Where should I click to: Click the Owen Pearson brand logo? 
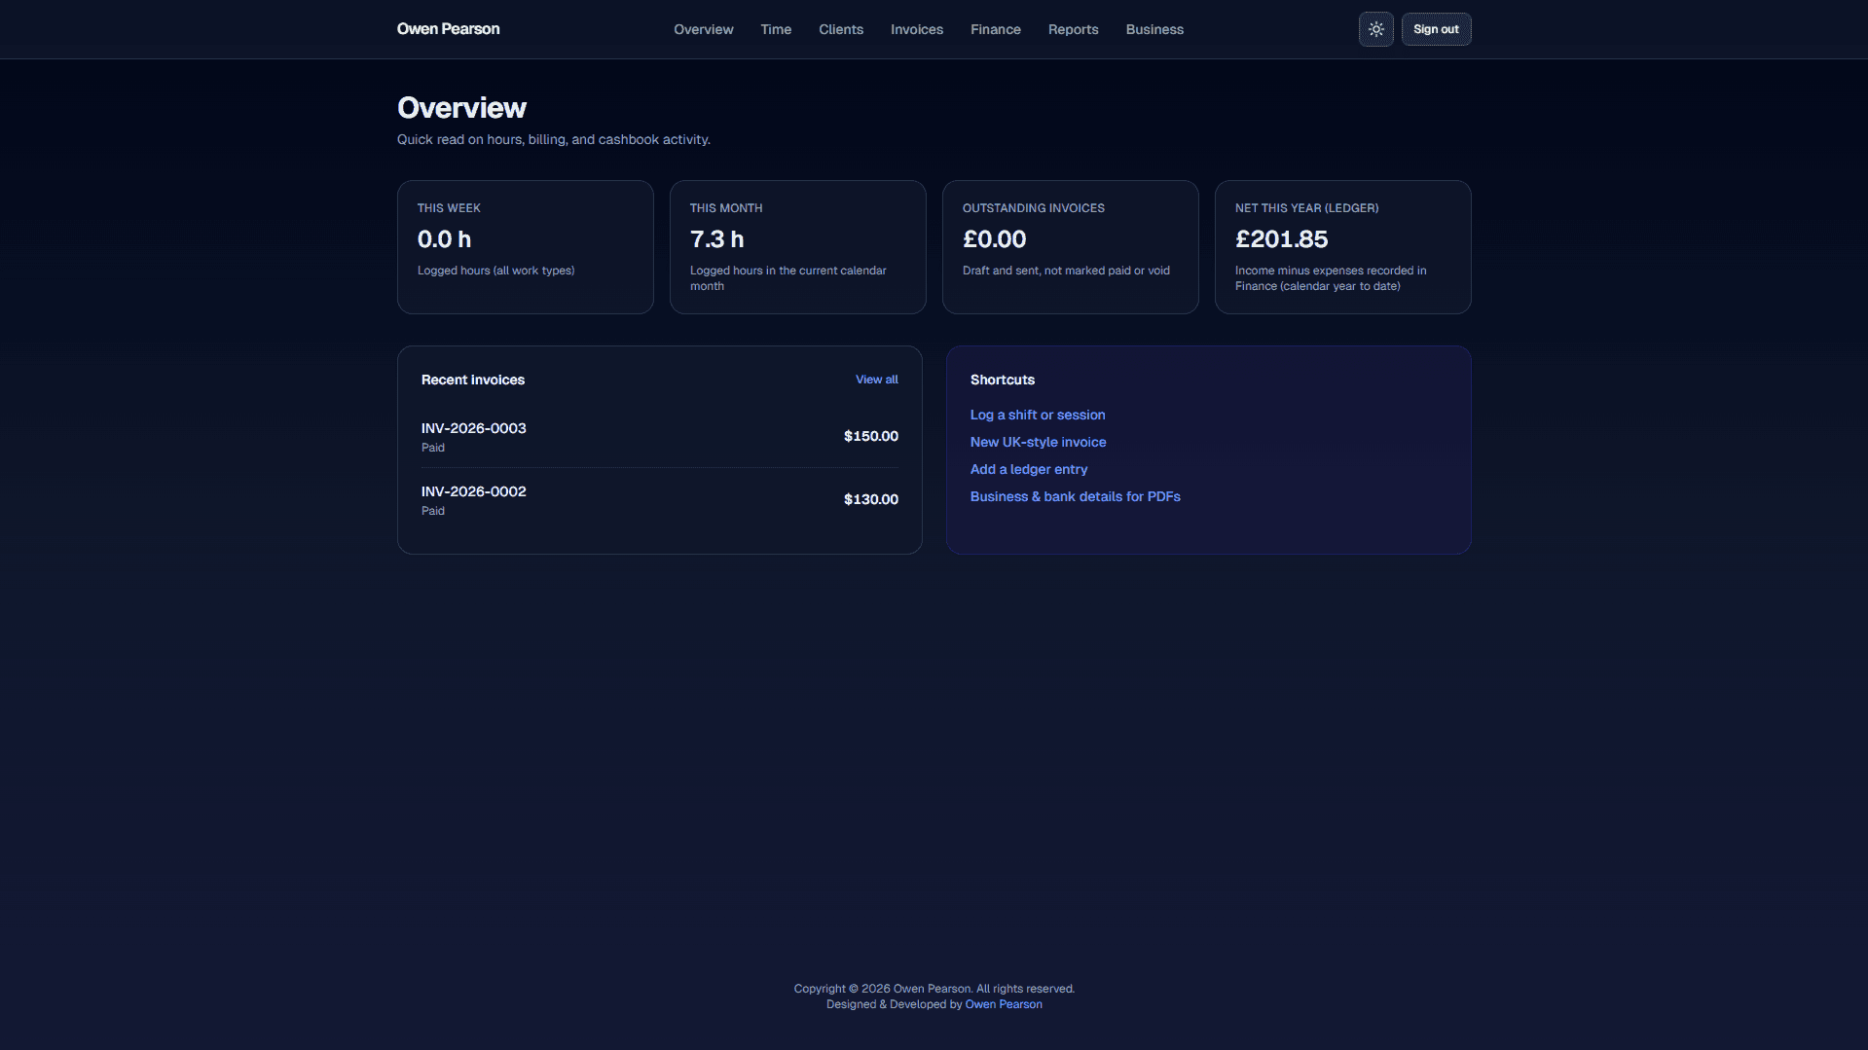tap(448, 29)
